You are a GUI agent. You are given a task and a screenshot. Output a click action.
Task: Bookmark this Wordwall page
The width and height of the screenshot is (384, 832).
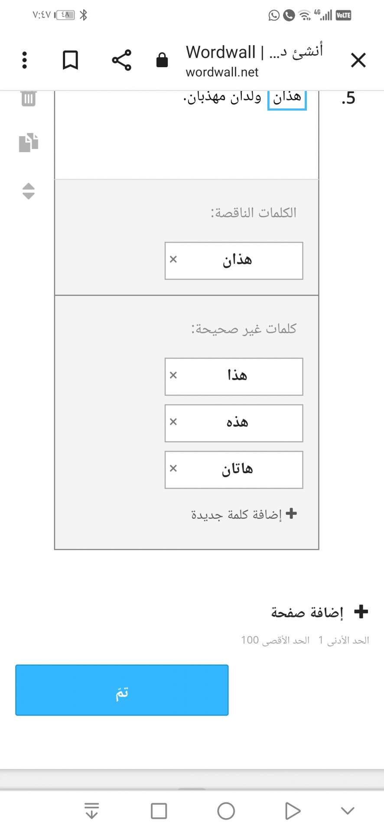[70, 60]
